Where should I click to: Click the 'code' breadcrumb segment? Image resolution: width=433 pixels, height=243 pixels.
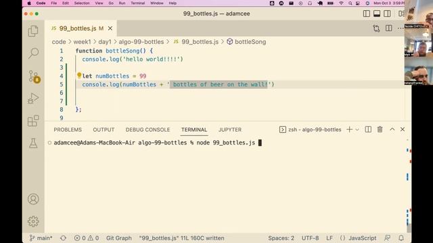pyautogui.click(x=59, y=42)
